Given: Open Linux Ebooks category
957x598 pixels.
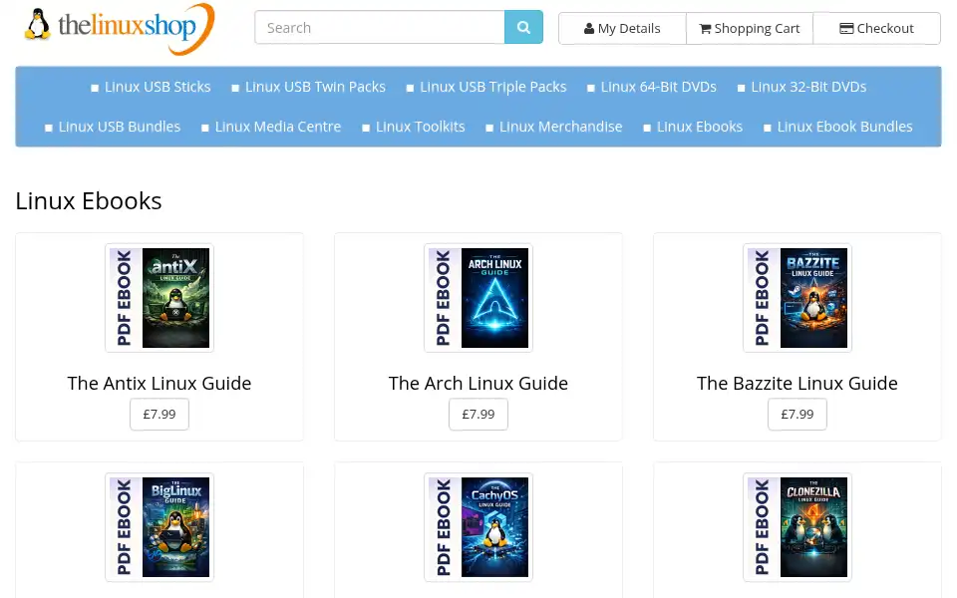Looking at the screenshot, I should point(700,127).
